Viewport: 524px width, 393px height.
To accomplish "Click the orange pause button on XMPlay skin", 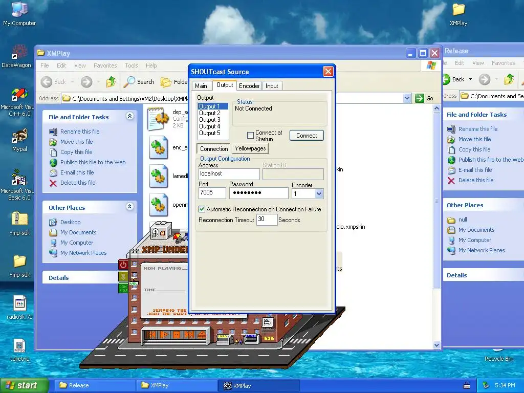I will pyautogui.click(x=177, y=334).
